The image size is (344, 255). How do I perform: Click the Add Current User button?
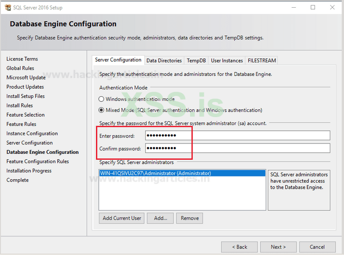[x=122, y=218]
